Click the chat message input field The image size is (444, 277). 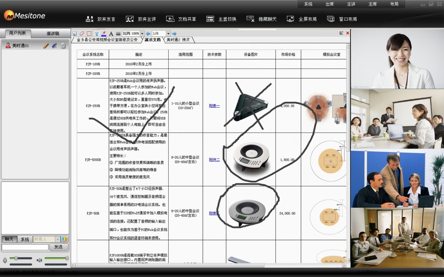tap(25, 247)
